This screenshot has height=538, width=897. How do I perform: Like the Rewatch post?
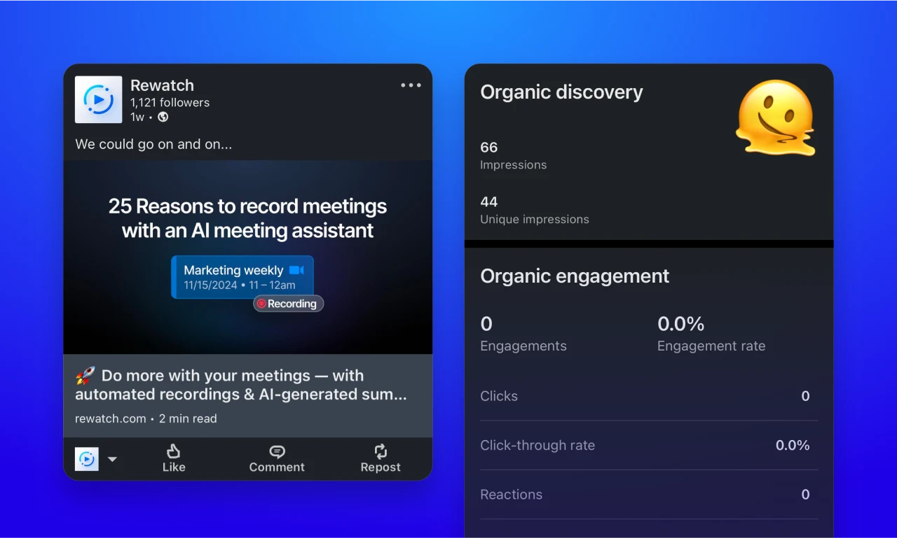pos(174,459)
